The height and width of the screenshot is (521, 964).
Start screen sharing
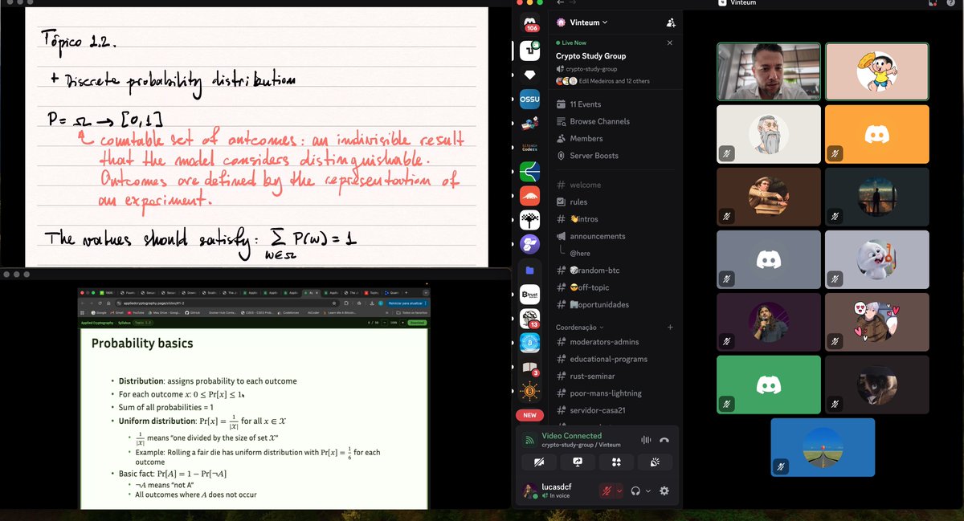578,462
